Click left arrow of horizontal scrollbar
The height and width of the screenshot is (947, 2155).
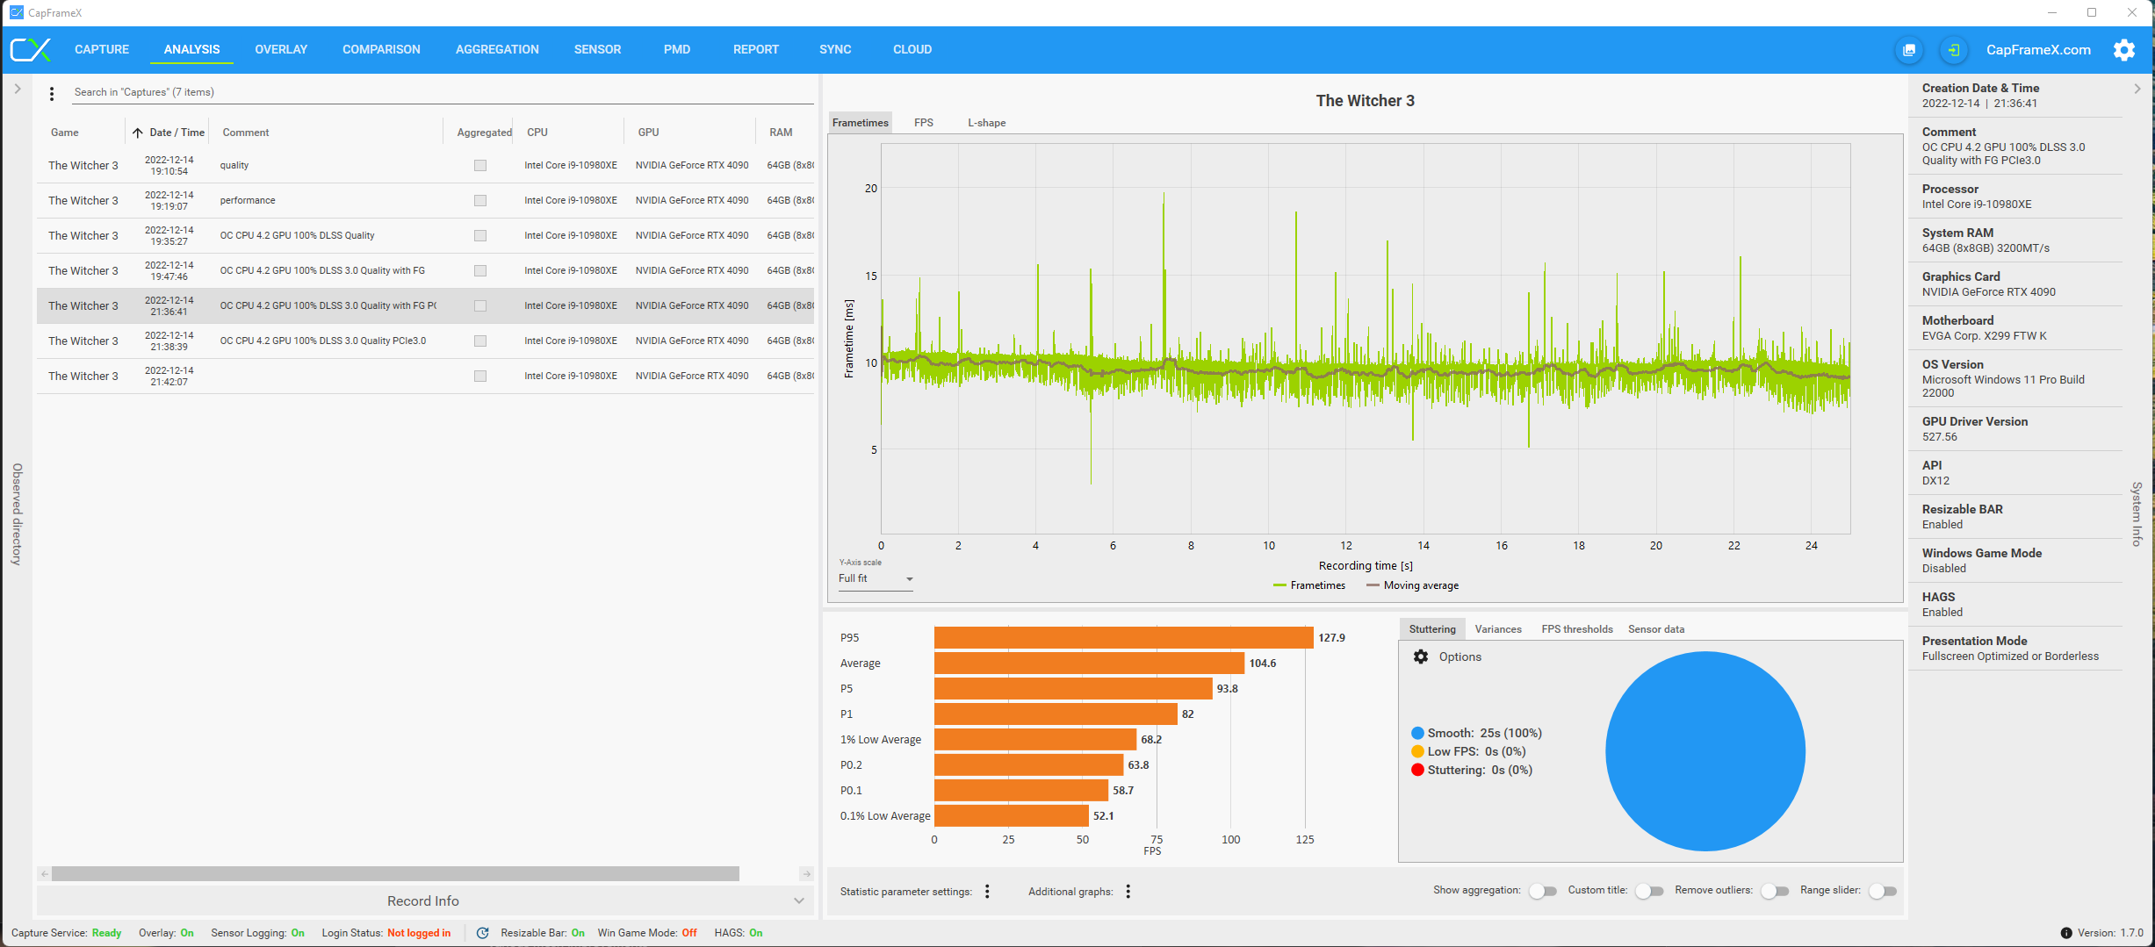pos(44,873)
